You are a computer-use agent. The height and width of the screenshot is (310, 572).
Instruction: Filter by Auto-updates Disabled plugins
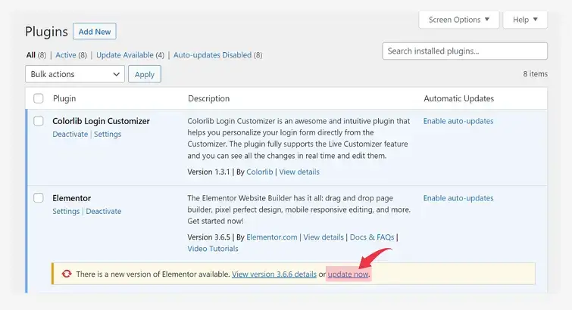click(212, 55)
